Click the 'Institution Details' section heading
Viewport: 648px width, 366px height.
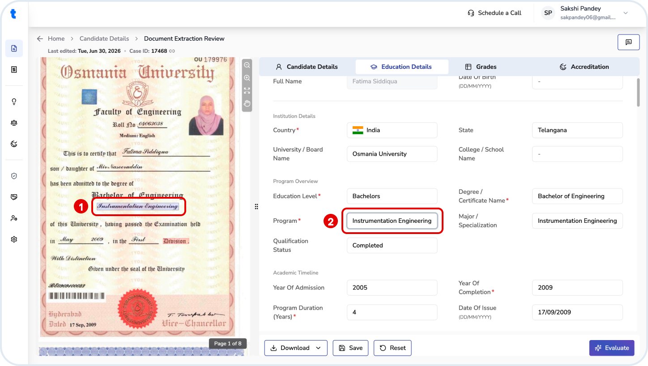point(294,116)
